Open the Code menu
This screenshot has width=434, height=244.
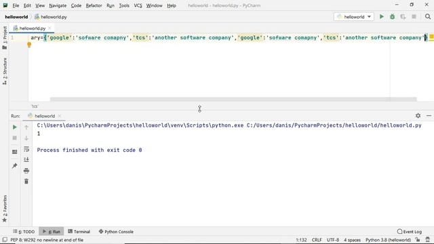coord(76,5)
